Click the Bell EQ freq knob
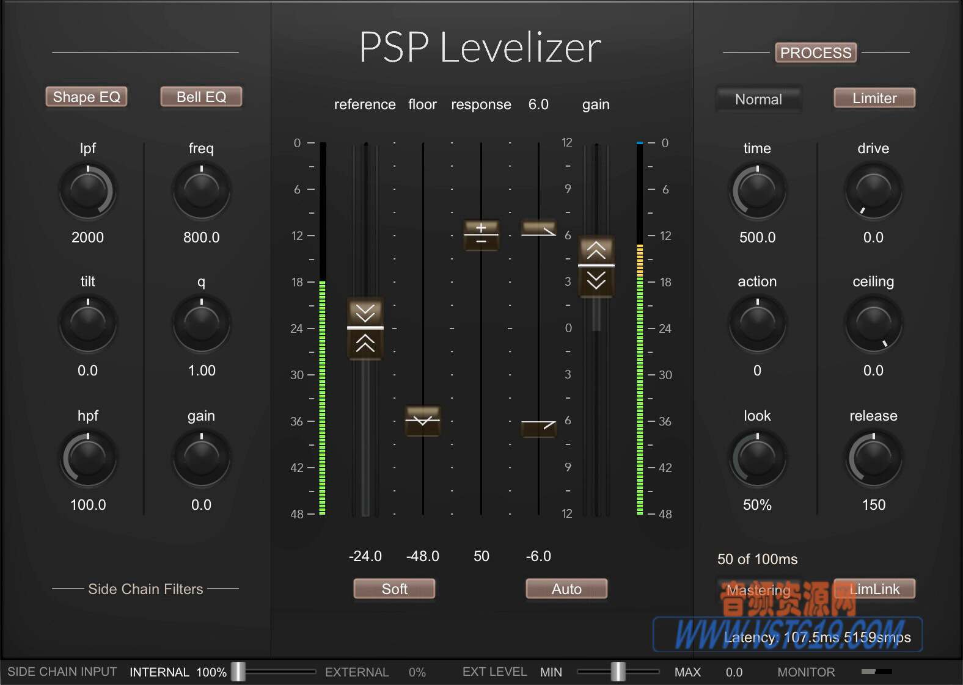The width and height of the screenshot is (963, 685). [202, 191]
